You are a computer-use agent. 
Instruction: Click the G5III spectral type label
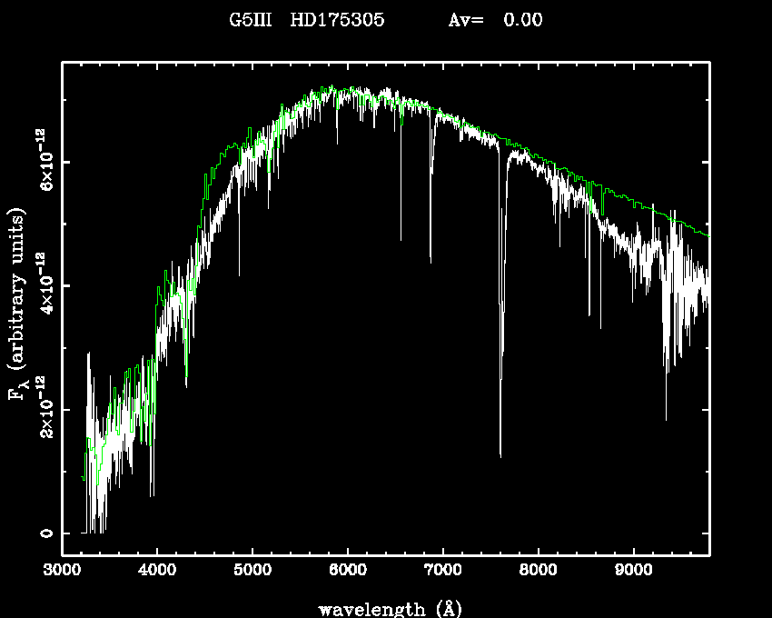[251, 20]
